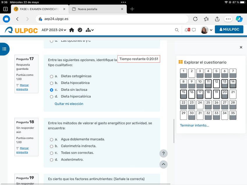Screen dimensions: 247x185
Task: Click the browser reload button
Action: (x=195, y=19)
